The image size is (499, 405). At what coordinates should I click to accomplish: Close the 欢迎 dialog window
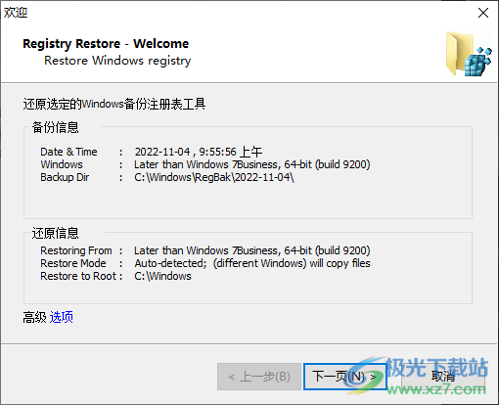[483, 13]
